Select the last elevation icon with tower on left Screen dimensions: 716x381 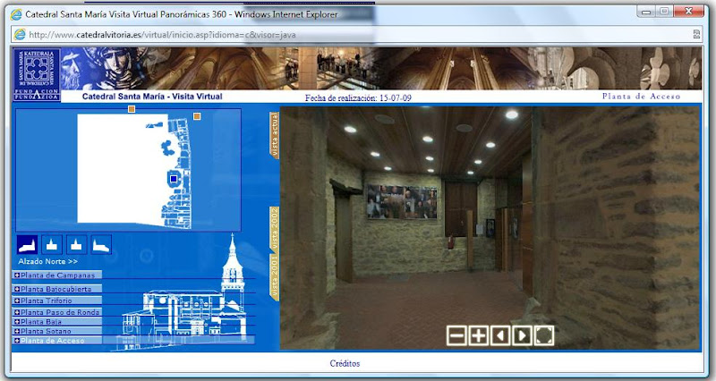(101, 244)
